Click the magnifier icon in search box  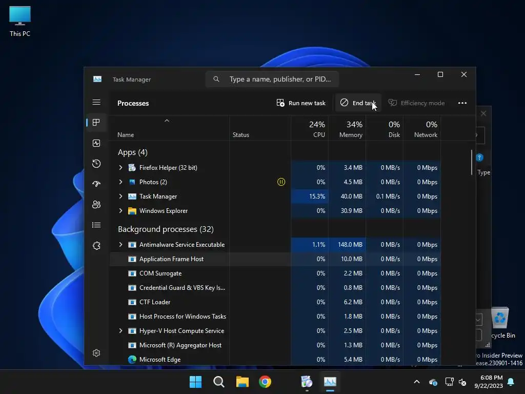click(x=216, y=79)
